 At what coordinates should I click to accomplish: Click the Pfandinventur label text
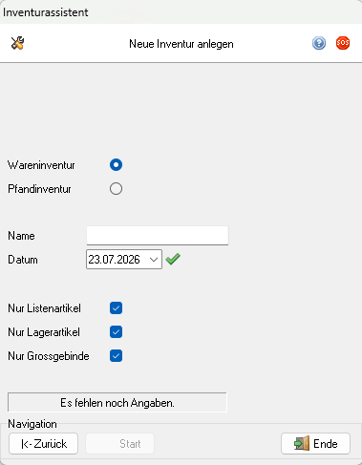coord(39,189)
